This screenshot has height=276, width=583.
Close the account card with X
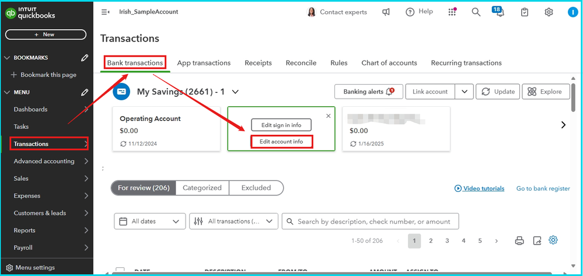tap(329, 116)
